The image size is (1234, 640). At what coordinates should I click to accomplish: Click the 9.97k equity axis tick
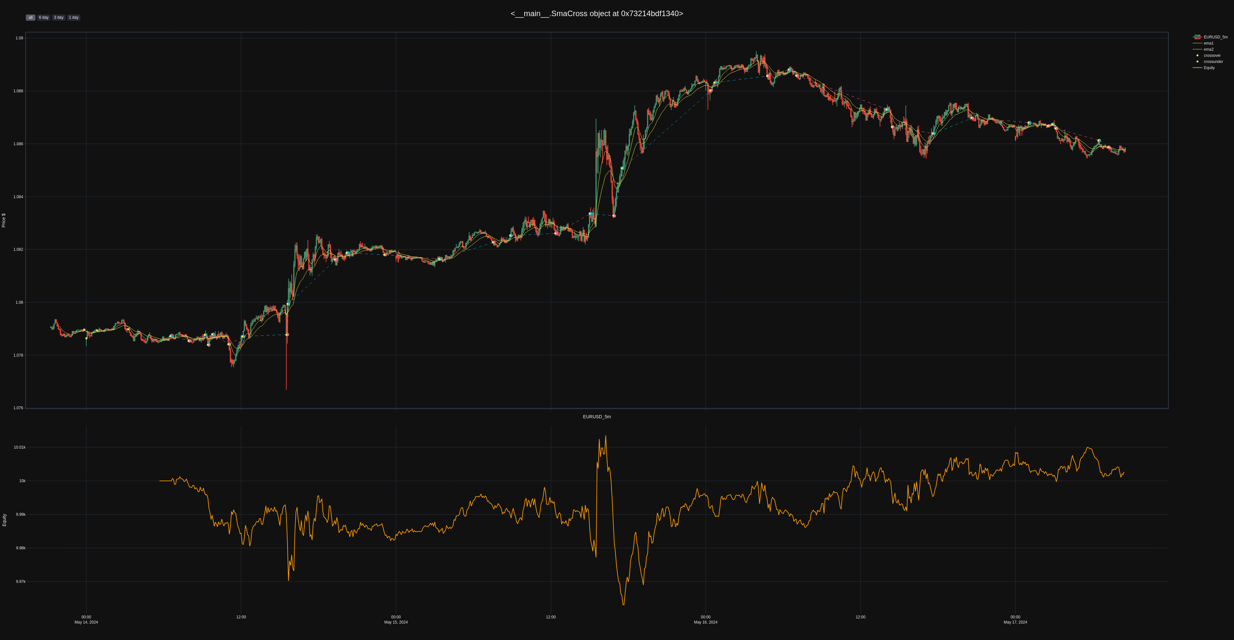tap(21, 582)
